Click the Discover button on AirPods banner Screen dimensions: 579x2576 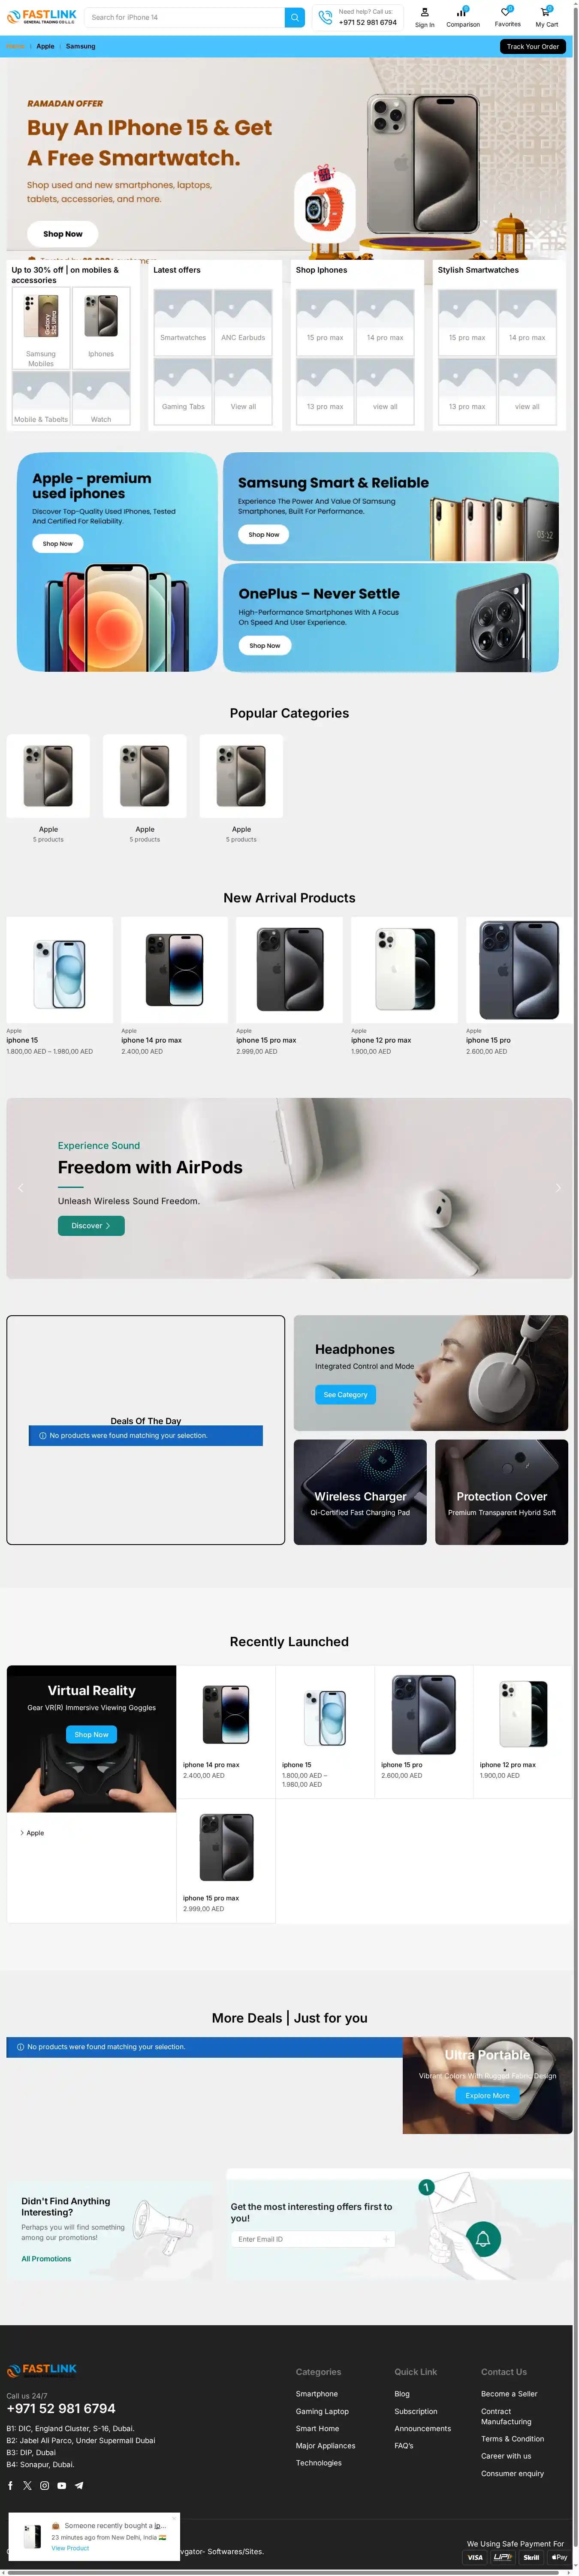click(x=91, y=1225)
